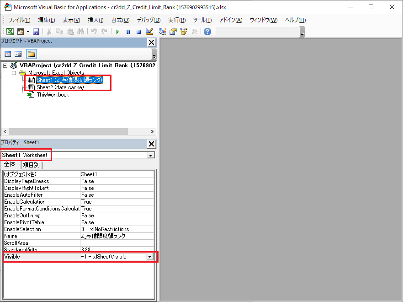
Task: Open Project Explorer from the toolbar
Action: click(163, 32)
